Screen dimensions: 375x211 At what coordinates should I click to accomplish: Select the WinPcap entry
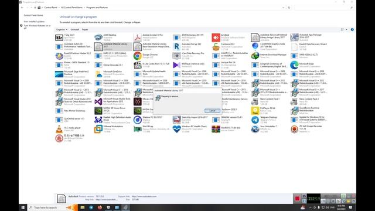152,129
